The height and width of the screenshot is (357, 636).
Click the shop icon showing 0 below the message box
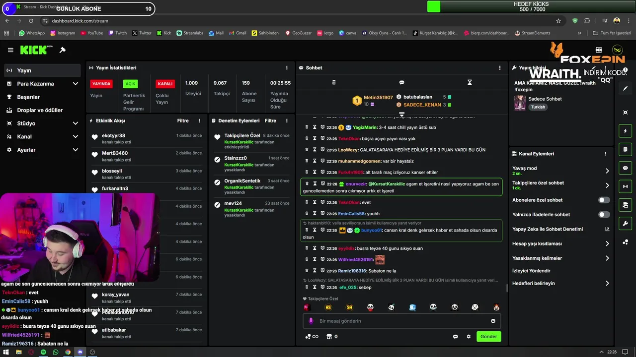click(331, 337)
